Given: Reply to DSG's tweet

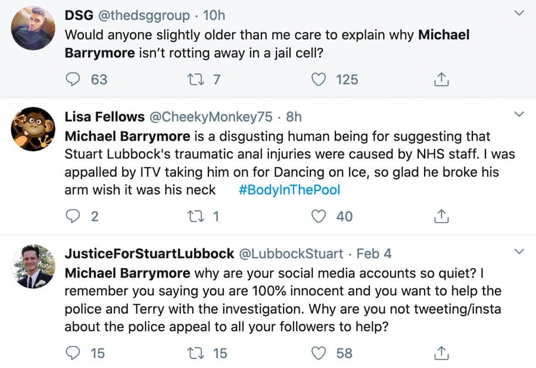Looking at the screenshot, I should click(73, 79).
